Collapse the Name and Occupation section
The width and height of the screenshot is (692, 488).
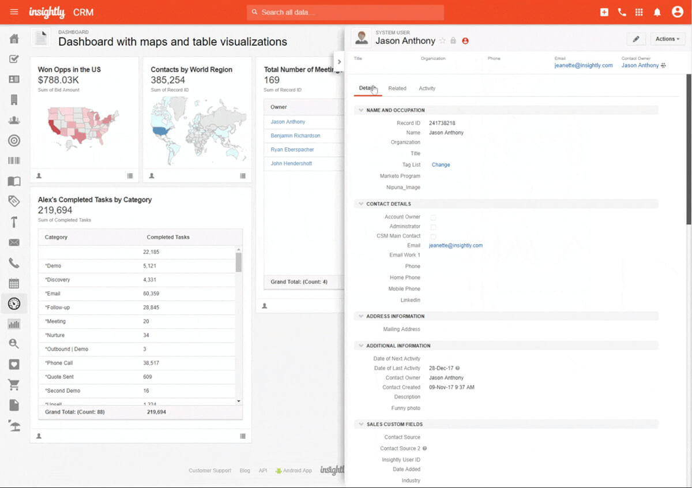click(x=361, y=110)
